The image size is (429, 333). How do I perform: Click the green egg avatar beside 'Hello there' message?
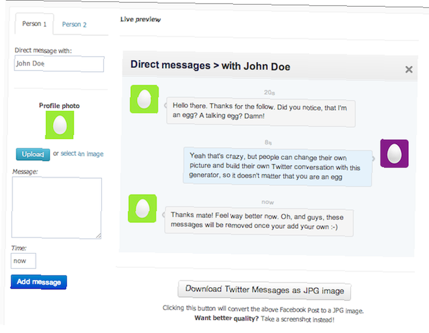tap(144, 99)
